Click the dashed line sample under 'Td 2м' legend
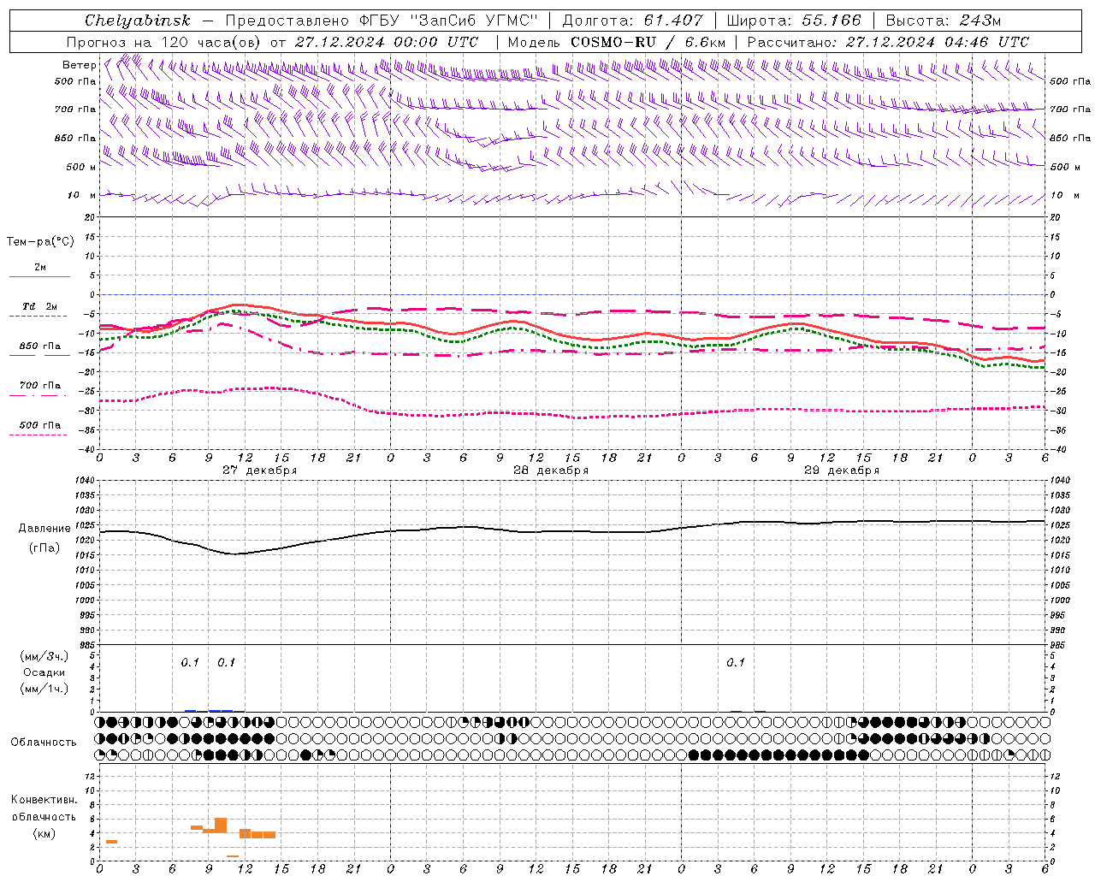 (x=38, y=316)
